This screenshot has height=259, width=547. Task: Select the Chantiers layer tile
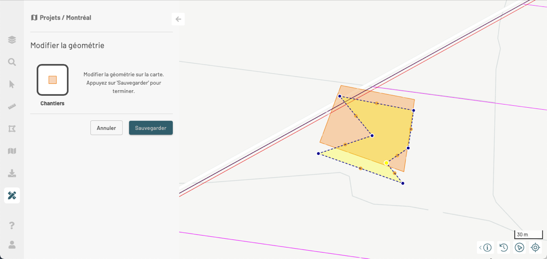pos(52,80)
